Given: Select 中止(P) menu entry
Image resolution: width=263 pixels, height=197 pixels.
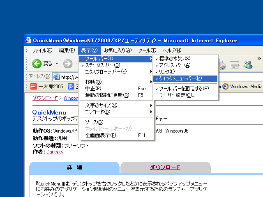Looking at the screenshot, I should coord(116,89).
